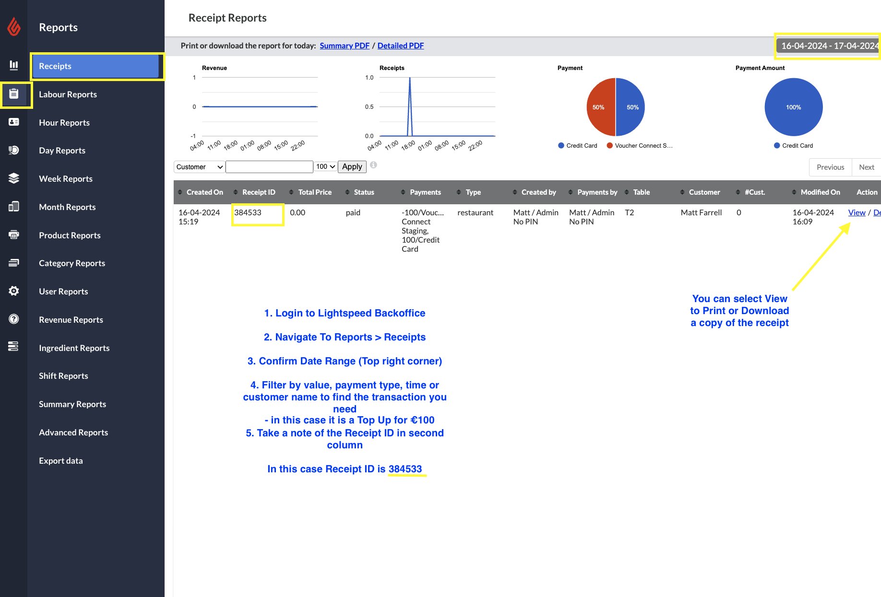881x597 pixels.
Task: Click the devices sidebar icon
Action: pyautogui.click(x=14, y=207)
